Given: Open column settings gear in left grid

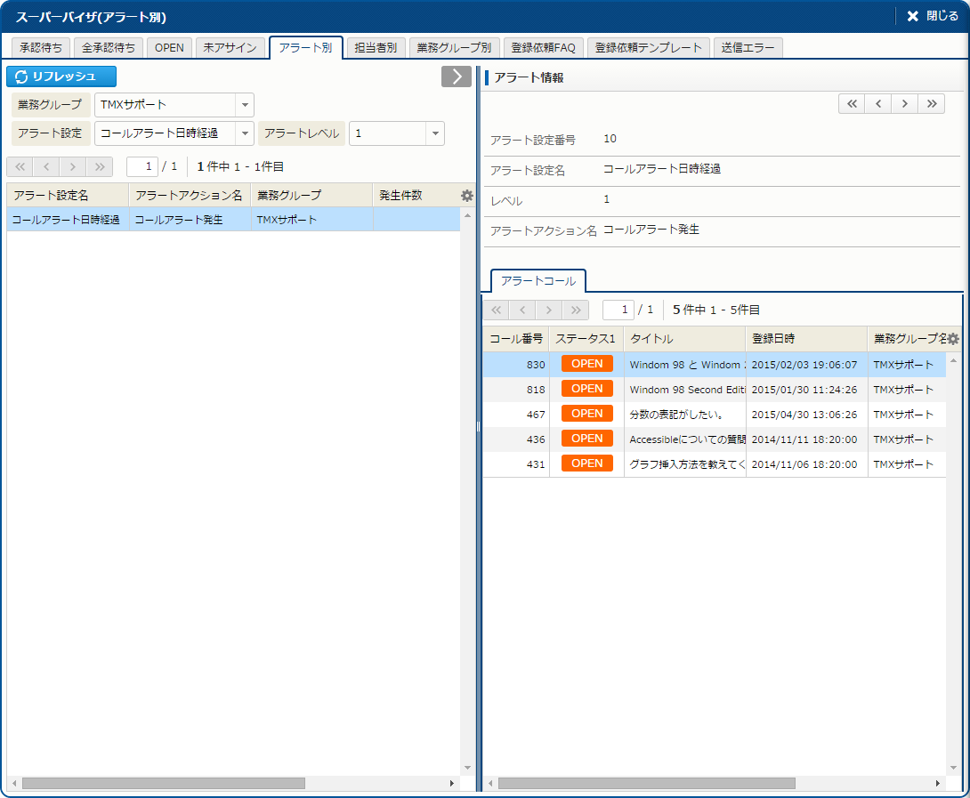Looking at the screenshot, I should (467, 196).
